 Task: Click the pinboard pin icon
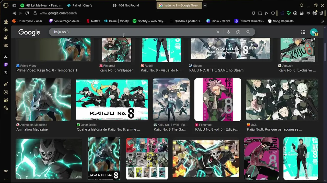[253, 13]
